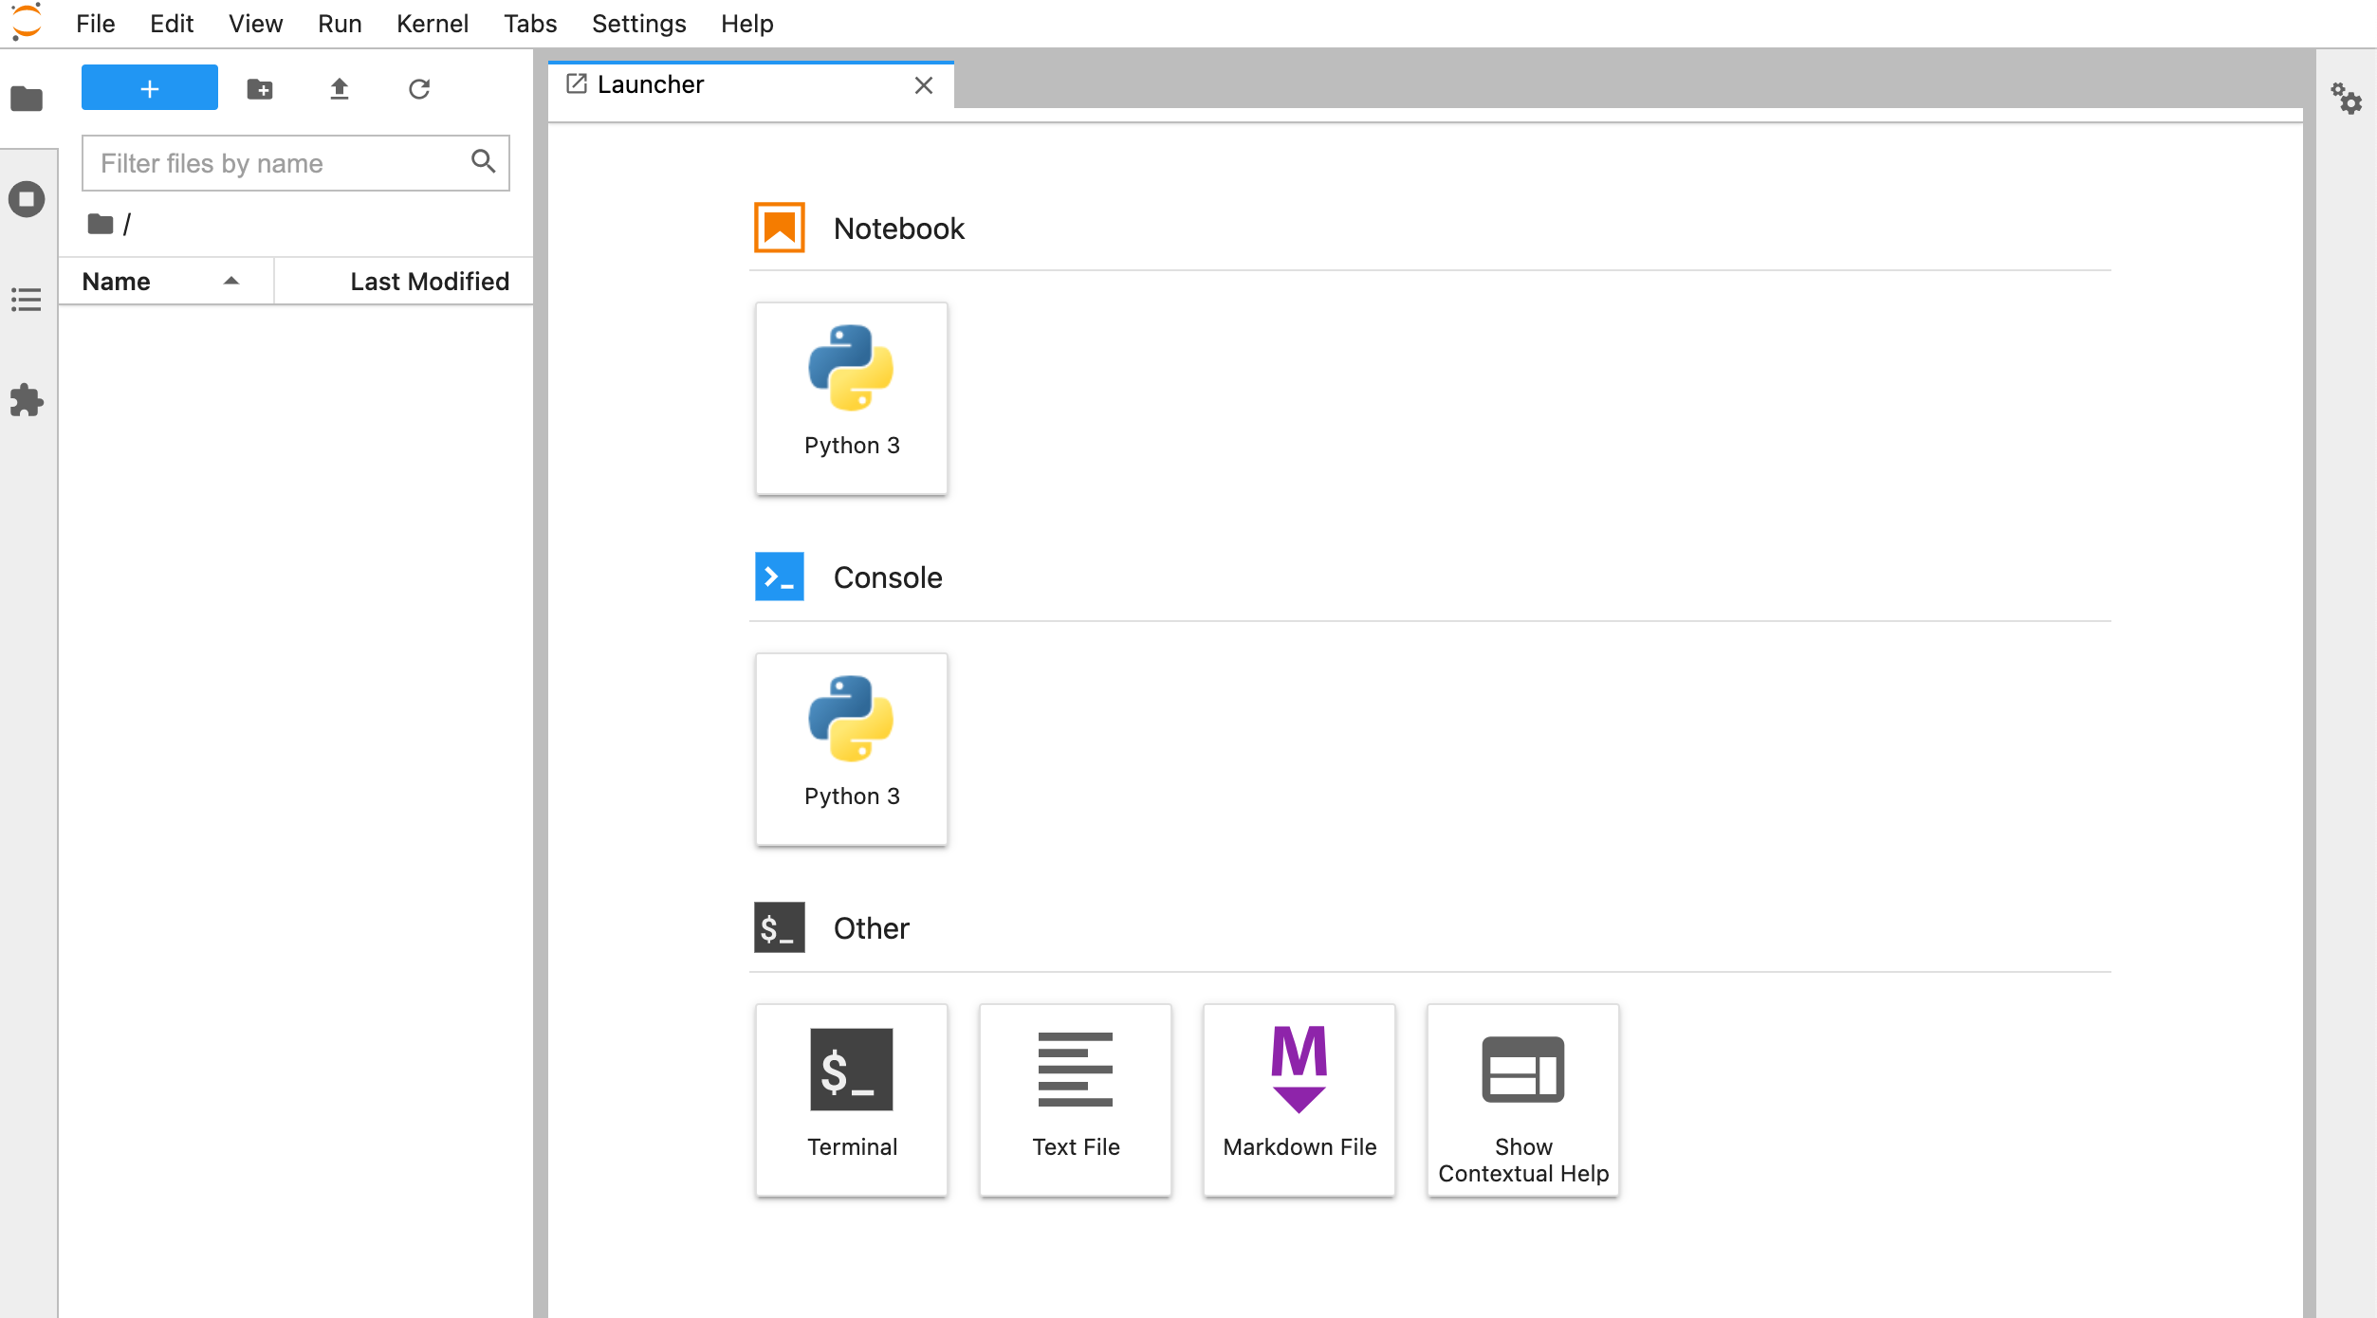The height and width of the screenshot is (1318, 2377).
Task: Open Running Terminals and Kernels panel
Action: (x=27, y=199)
